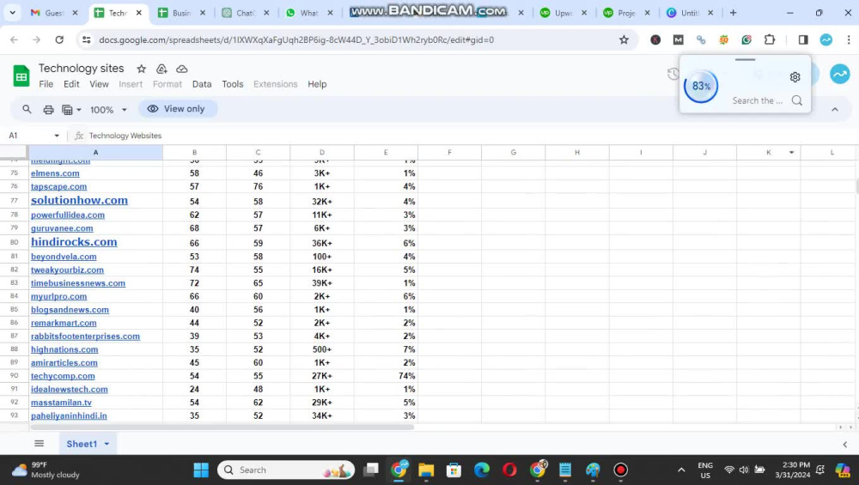Launch Microsoft Edge from the taskbar
Viewport: 859px width, 485px height.
pos(482,470)
